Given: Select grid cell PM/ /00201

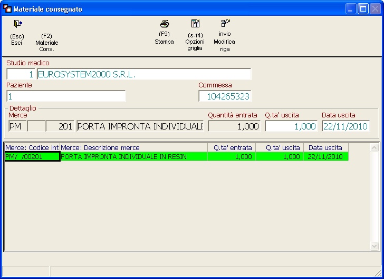Looking at the screenshot, I should (x=32, y=156).
